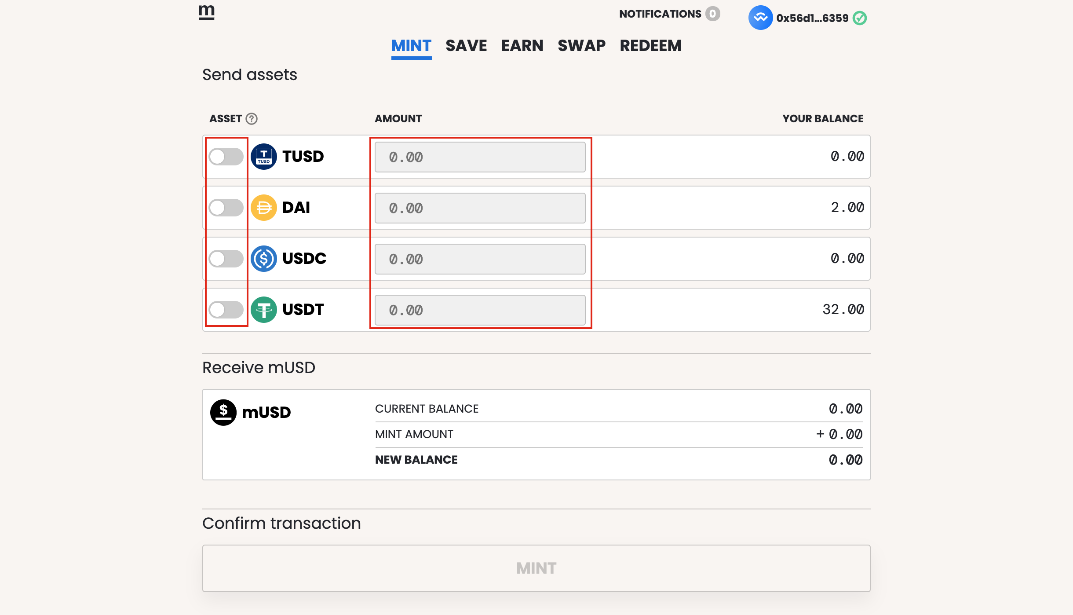Click the TUSD token icon
Image resolution: width=1073 pixels, height=615 pixels.
point(264,157)
